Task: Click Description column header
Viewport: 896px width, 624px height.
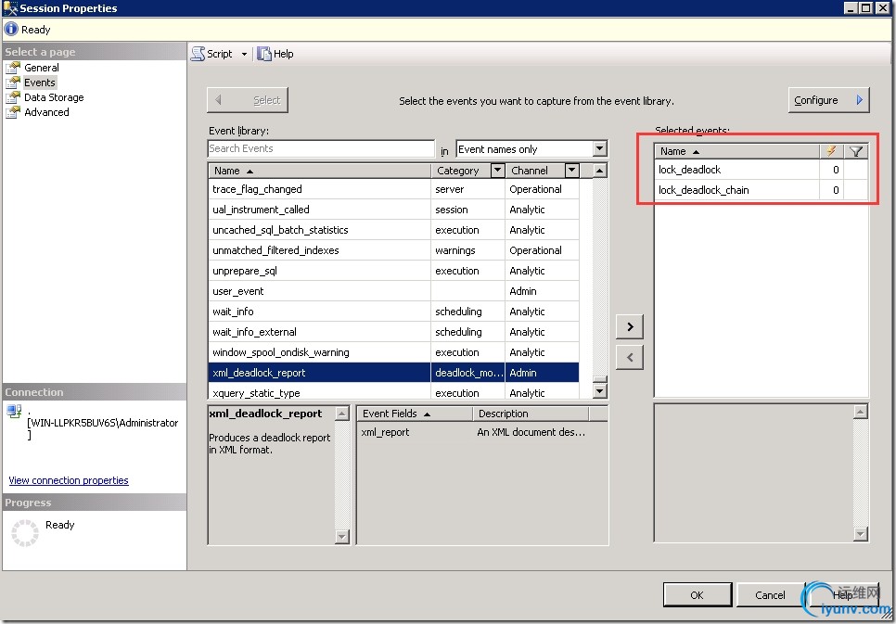Action: click(531, 414)
